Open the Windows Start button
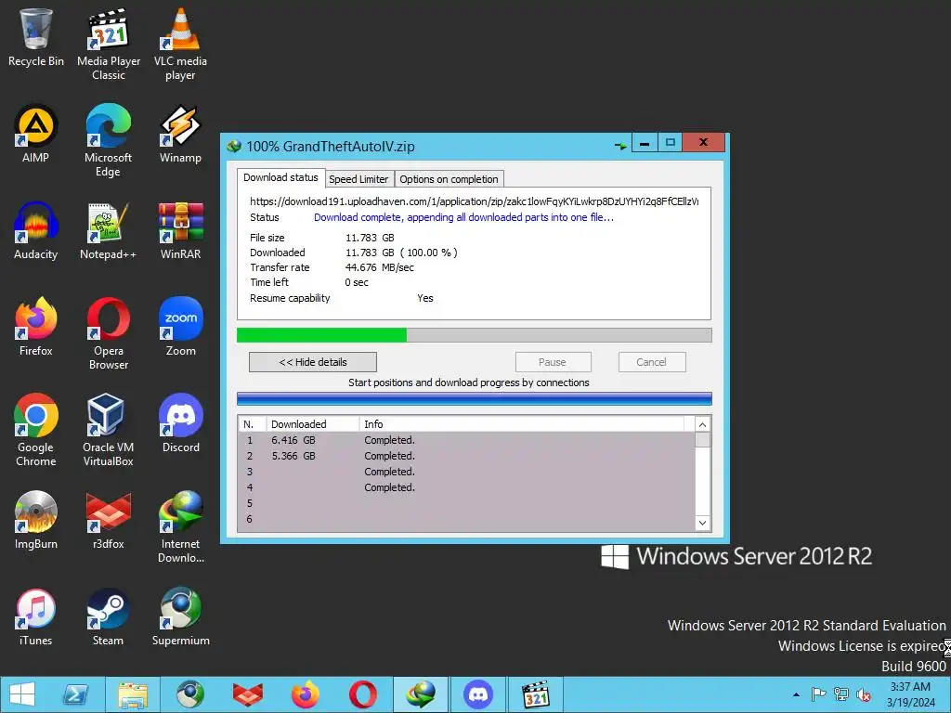Screen dimensions: 951x713 22,694
